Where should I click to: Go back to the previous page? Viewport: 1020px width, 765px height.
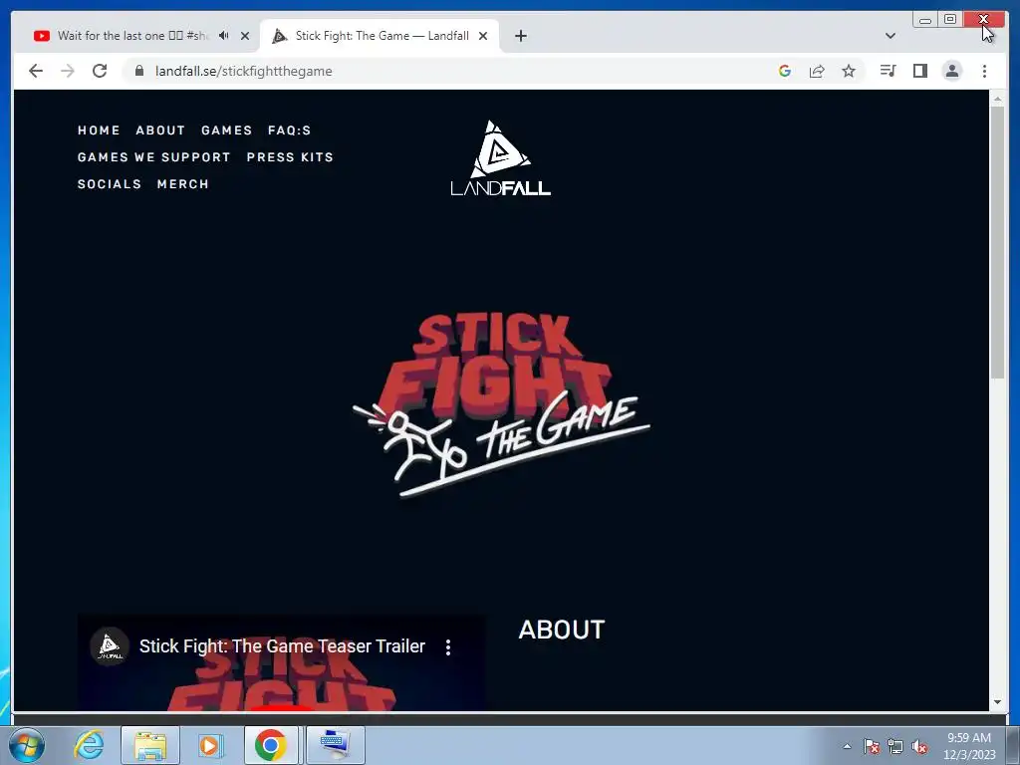pos(36,71)
